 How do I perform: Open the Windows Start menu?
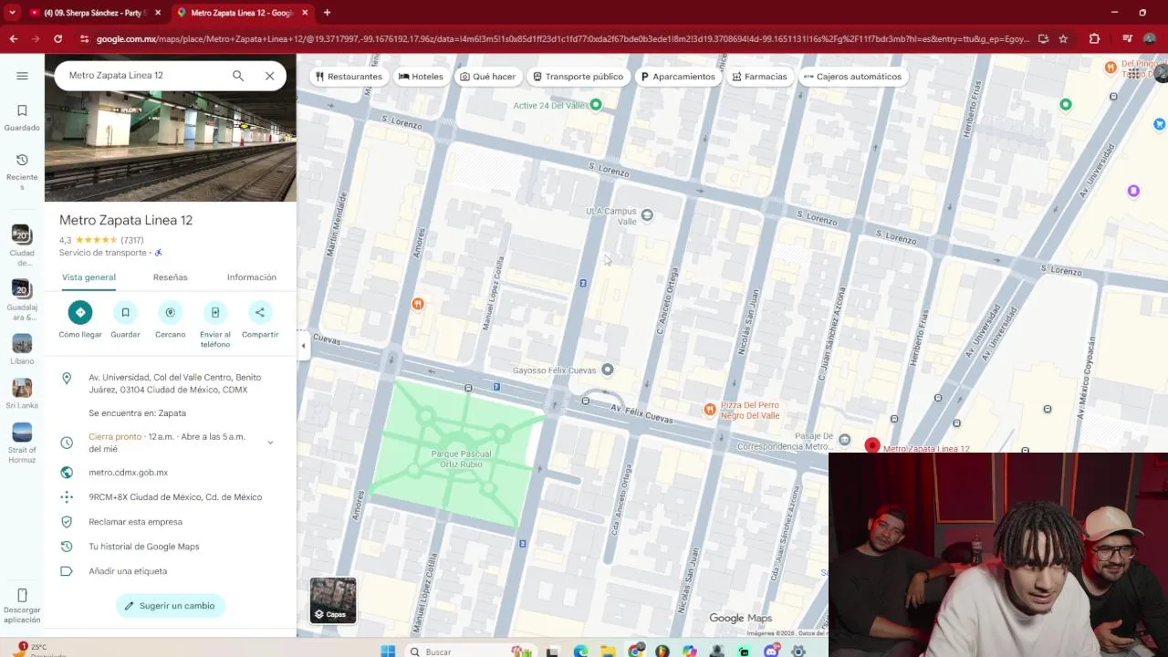pos(388,651)
